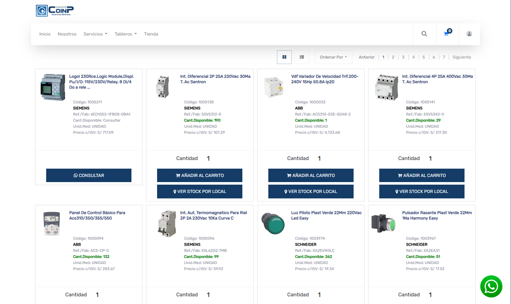Go to page 3 of results
This screenshot has height=304, width=511.
tap(403, 57)
